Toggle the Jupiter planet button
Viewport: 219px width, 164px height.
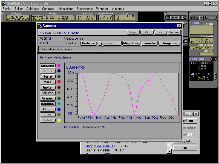(47, 87)
